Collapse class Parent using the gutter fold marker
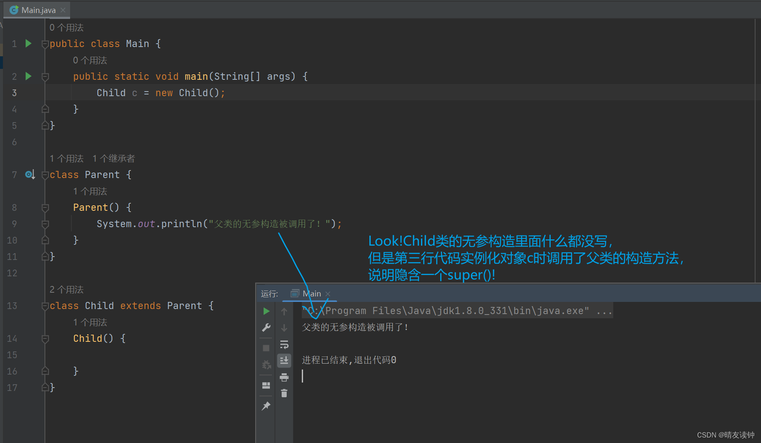This screenshot has width=761, height=443. (45, 174)
